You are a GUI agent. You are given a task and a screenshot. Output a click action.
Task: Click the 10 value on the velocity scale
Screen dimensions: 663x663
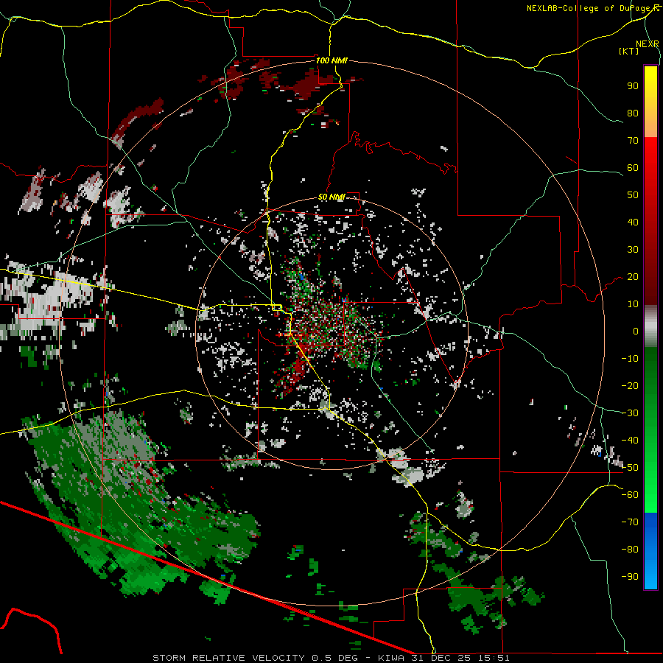[633, 304]
